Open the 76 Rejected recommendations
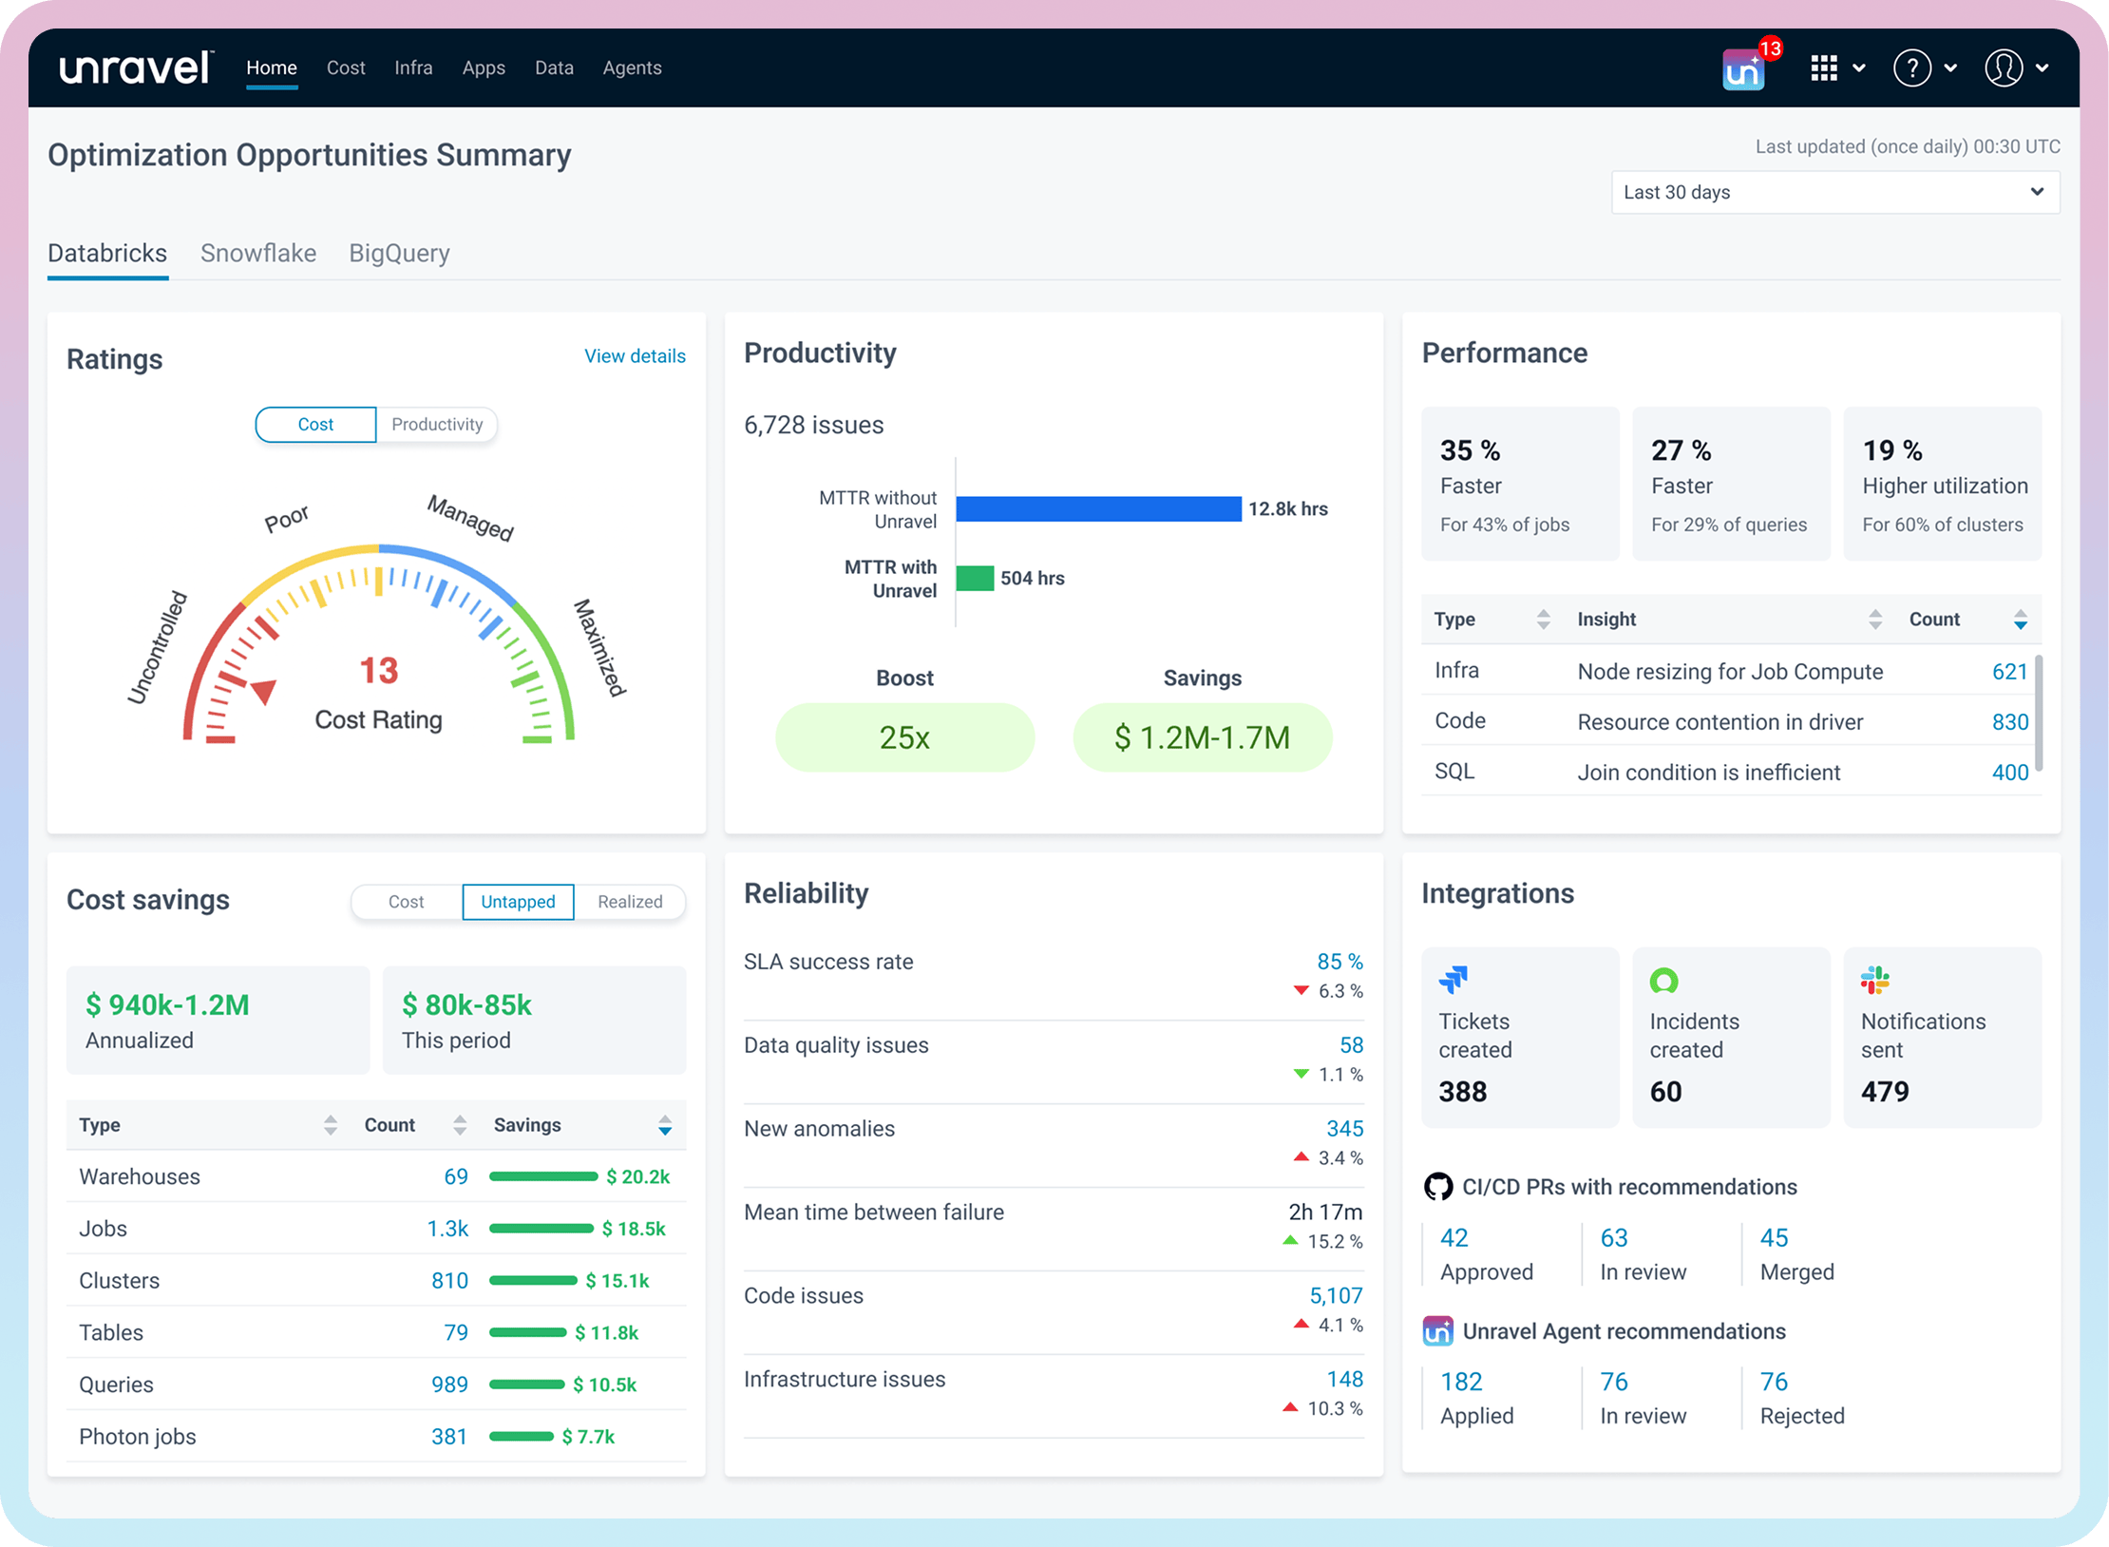 (1774, 1381)
